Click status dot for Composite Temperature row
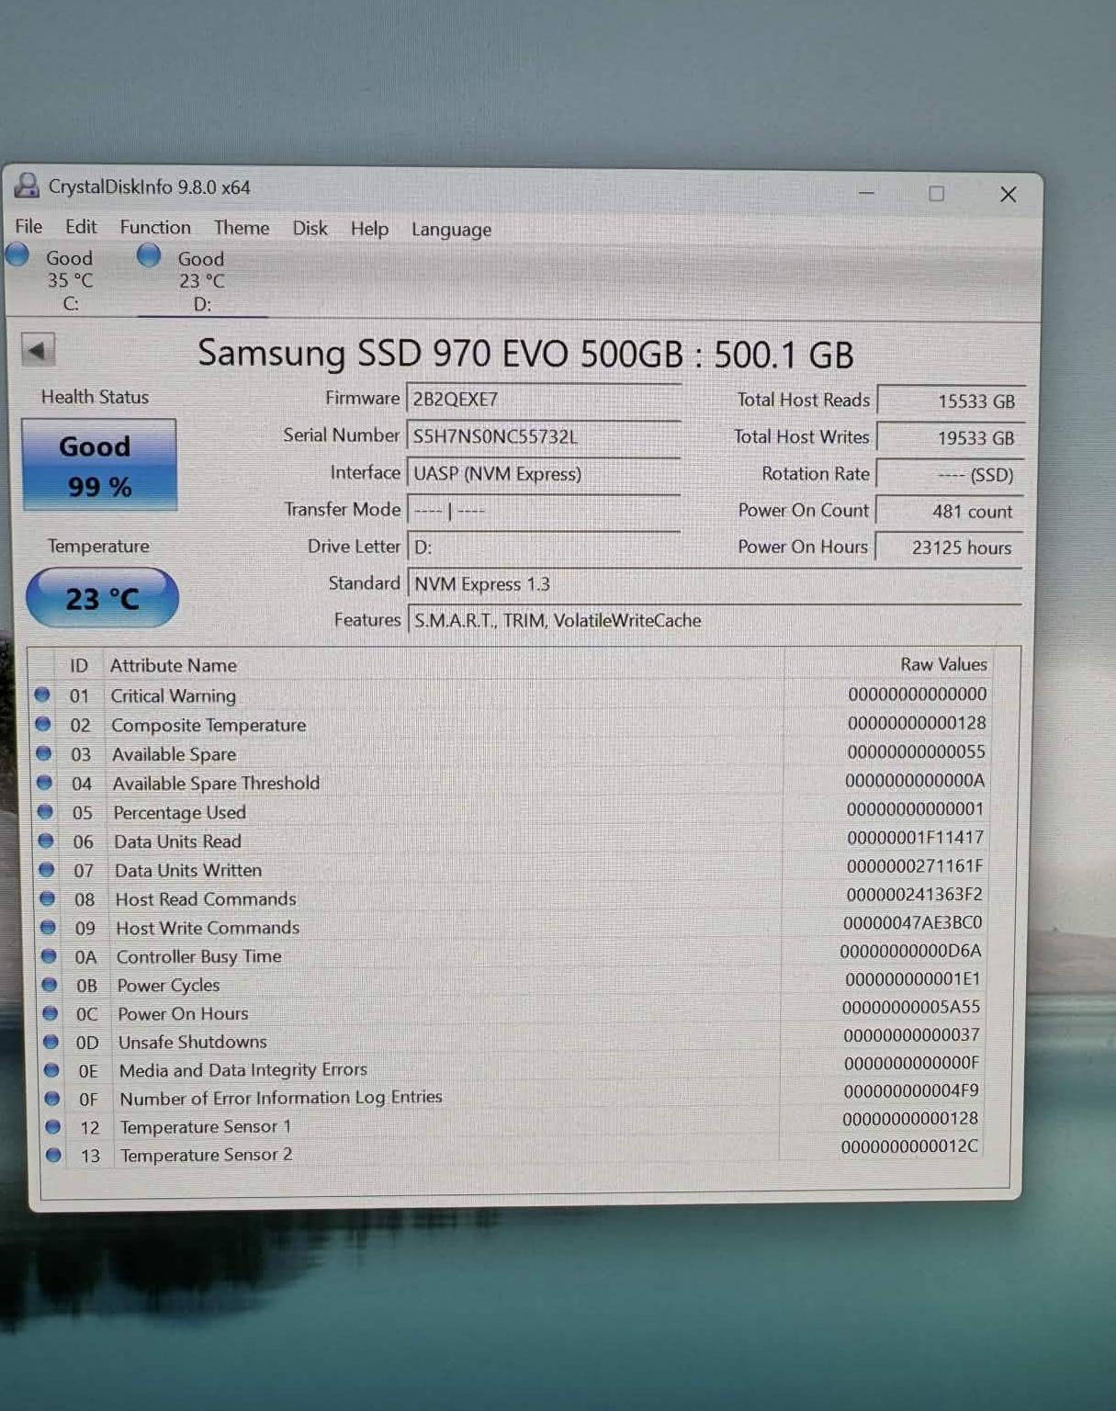This screenshot has width=1116, height=1411. coord(43,725)
